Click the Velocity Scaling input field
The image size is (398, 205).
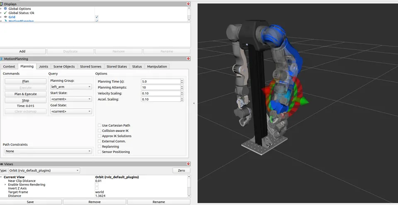coord(161,93)
